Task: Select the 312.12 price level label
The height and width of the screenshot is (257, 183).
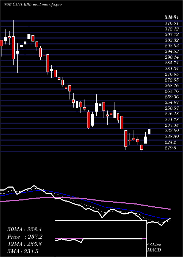Action: [x=172, y=29]
